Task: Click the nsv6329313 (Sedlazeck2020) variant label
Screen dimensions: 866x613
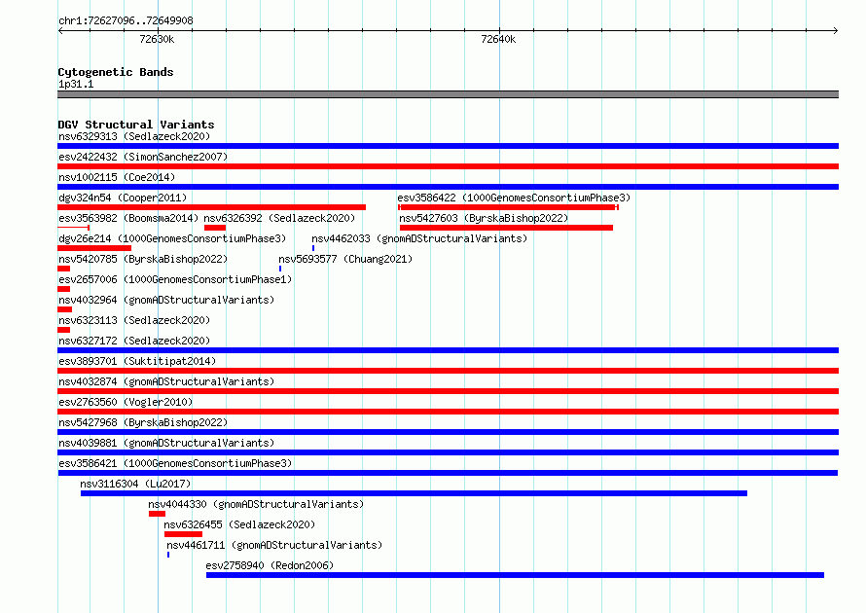Action: pos(134,136)
